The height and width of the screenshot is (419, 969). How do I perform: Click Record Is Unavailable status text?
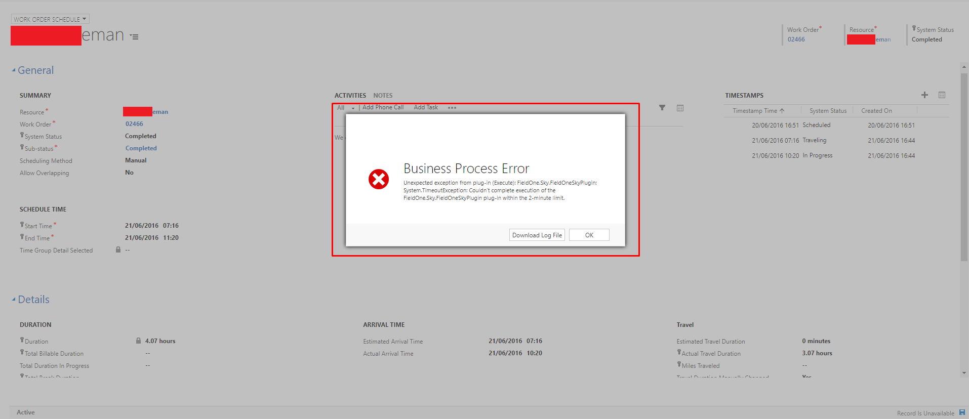[x=925, y=413]
